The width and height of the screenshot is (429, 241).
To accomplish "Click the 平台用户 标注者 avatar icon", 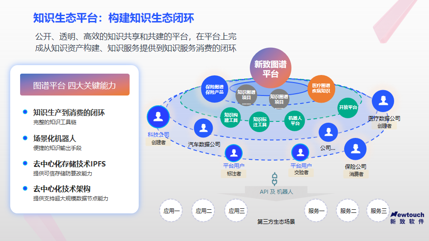I will coord(234,153).
